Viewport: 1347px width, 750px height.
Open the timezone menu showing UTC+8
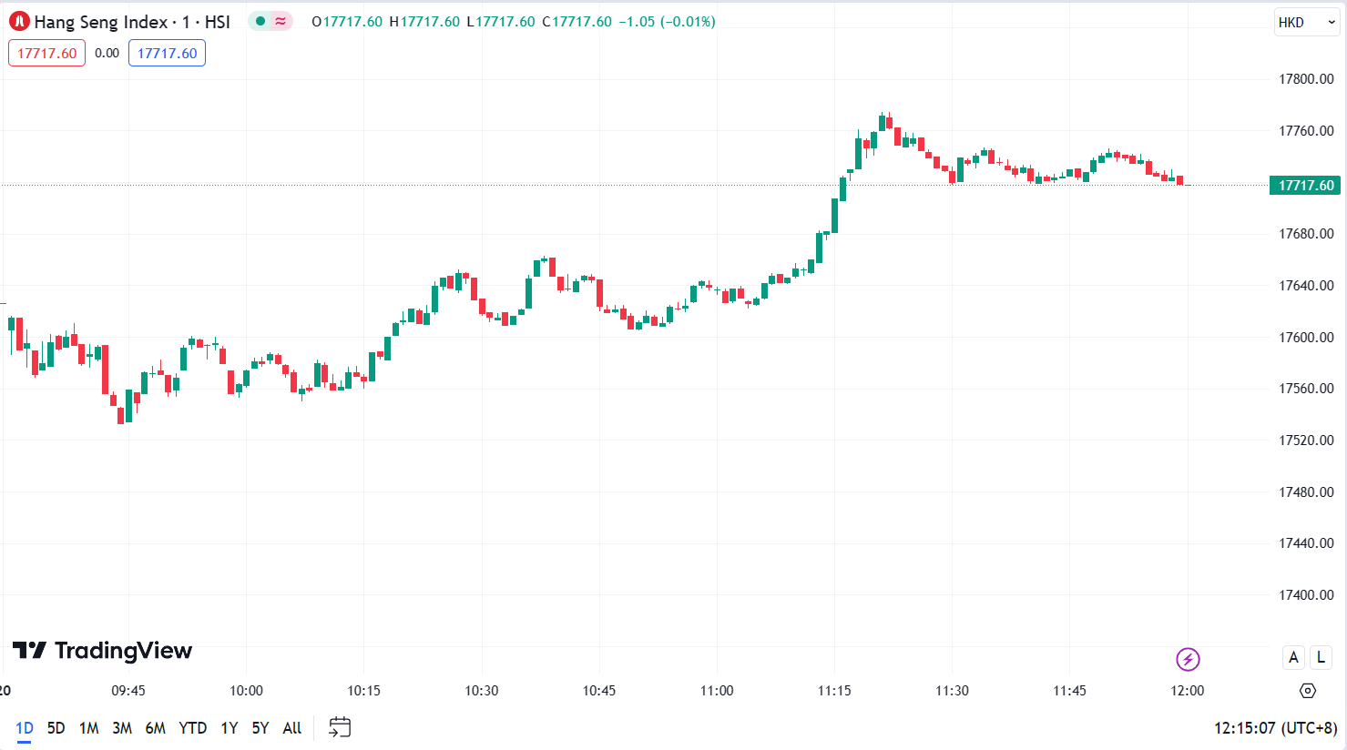1275,728
